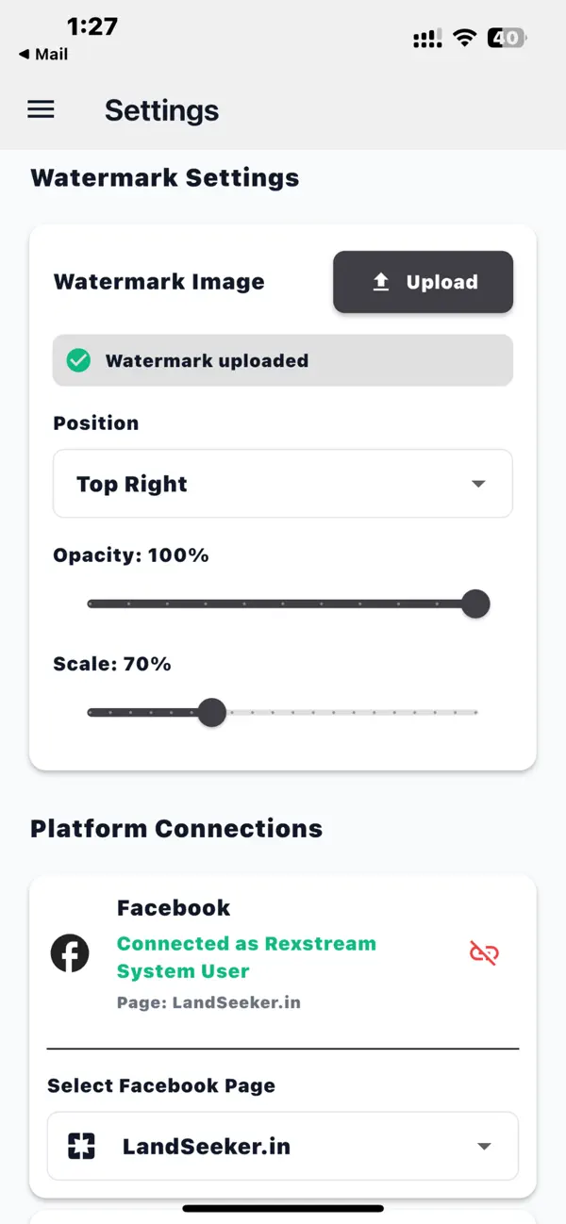Expand the Select Facebook Page dropdown
The height and width of the screenshot is (1224, 566).
click(282, 1146)
